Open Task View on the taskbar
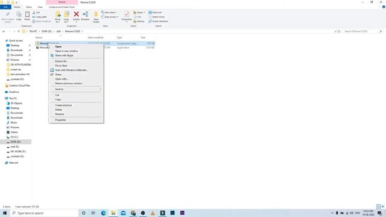386x217 pixels. tap(93, 213)
